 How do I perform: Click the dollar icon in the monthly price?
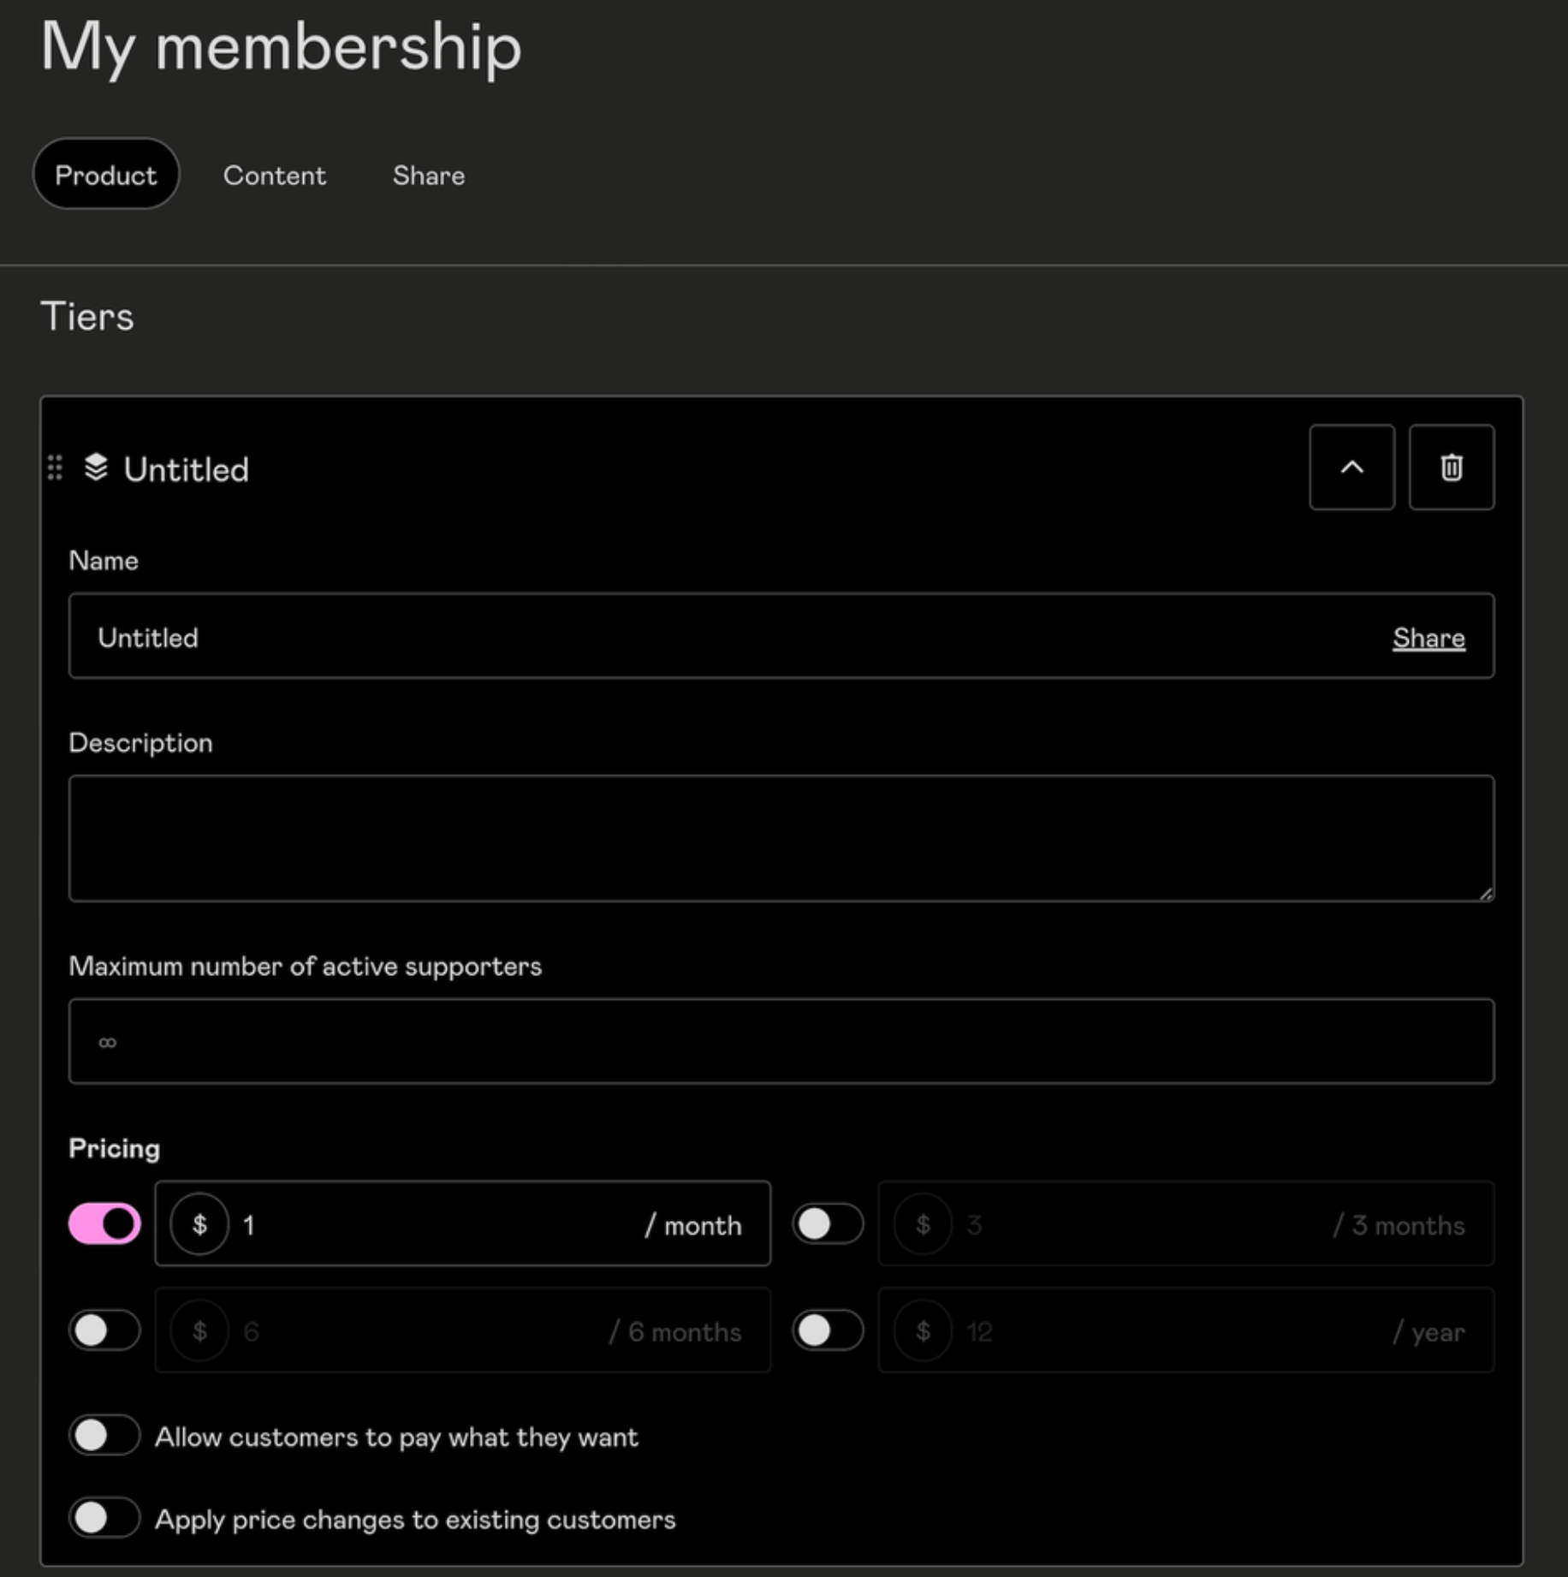tap(199, 1224)
